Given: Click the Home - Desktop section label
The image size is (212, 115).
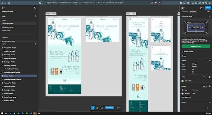Looking at the screenshot, I should click(x=51, y=14).
